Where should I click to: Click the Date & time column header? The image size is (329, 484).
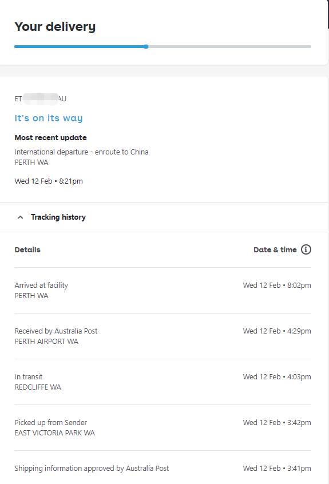pyautogui.click(x=275, y=249)
